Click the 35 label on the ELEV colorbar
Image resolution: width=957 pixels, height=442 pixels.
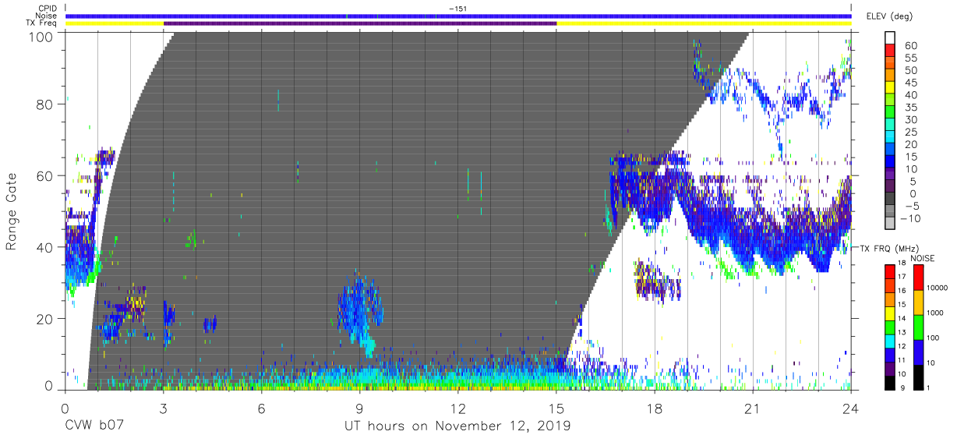tap(911, 108)
